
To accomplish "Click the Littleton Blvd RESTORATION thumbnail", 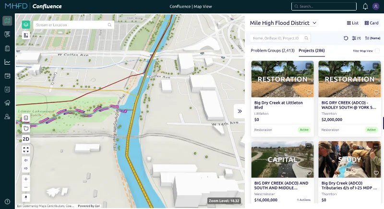I will click(282, 79).
